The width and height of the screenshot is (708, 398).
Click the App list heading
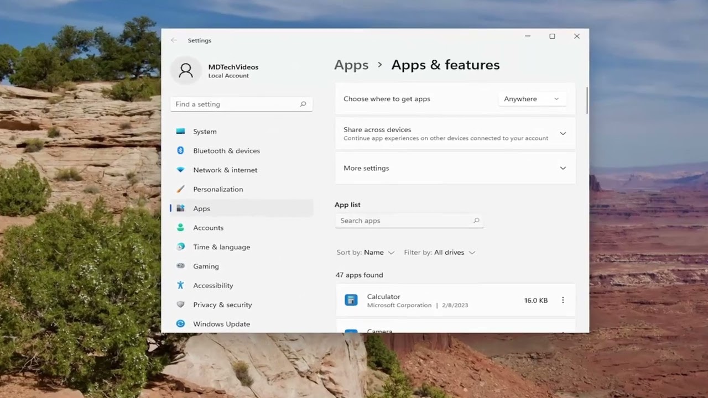347,205
